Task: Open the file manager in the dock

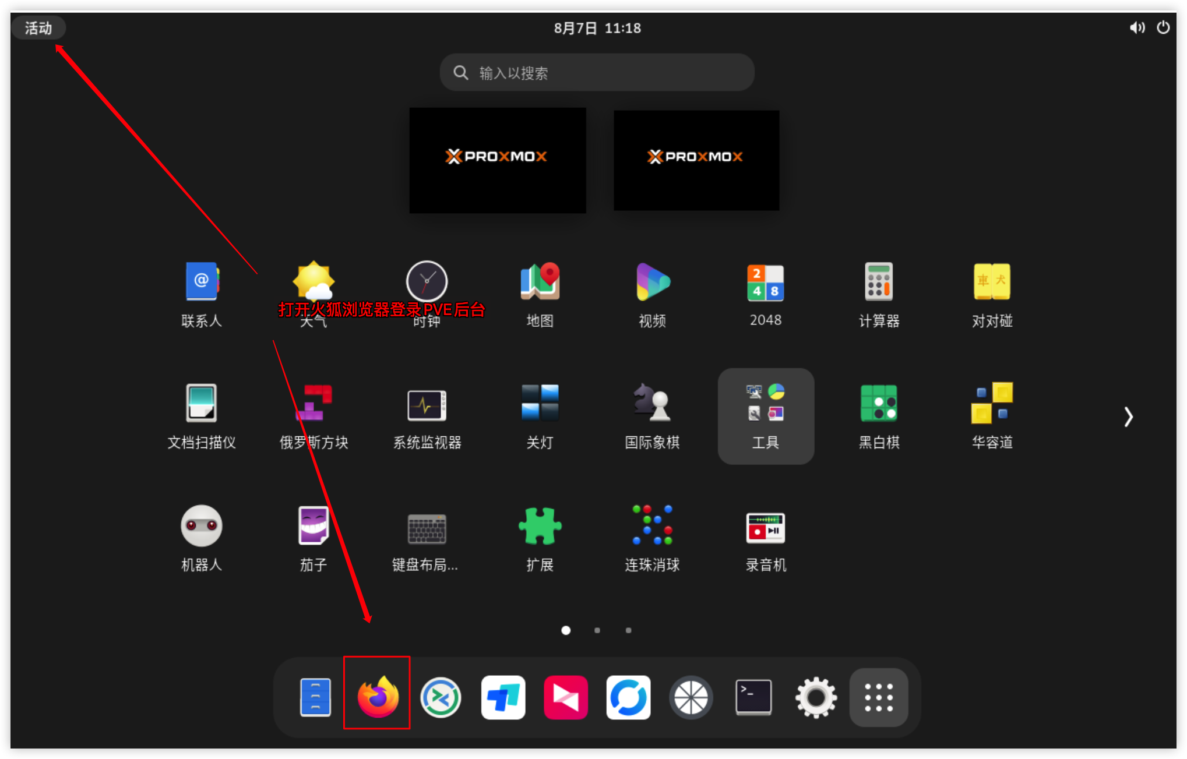Action: point(315,697)
